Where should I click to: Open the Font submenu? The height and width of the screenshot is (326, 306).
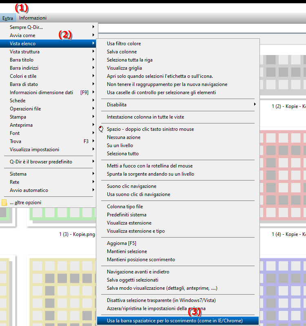pyautogui.click(x=48, y=133)
